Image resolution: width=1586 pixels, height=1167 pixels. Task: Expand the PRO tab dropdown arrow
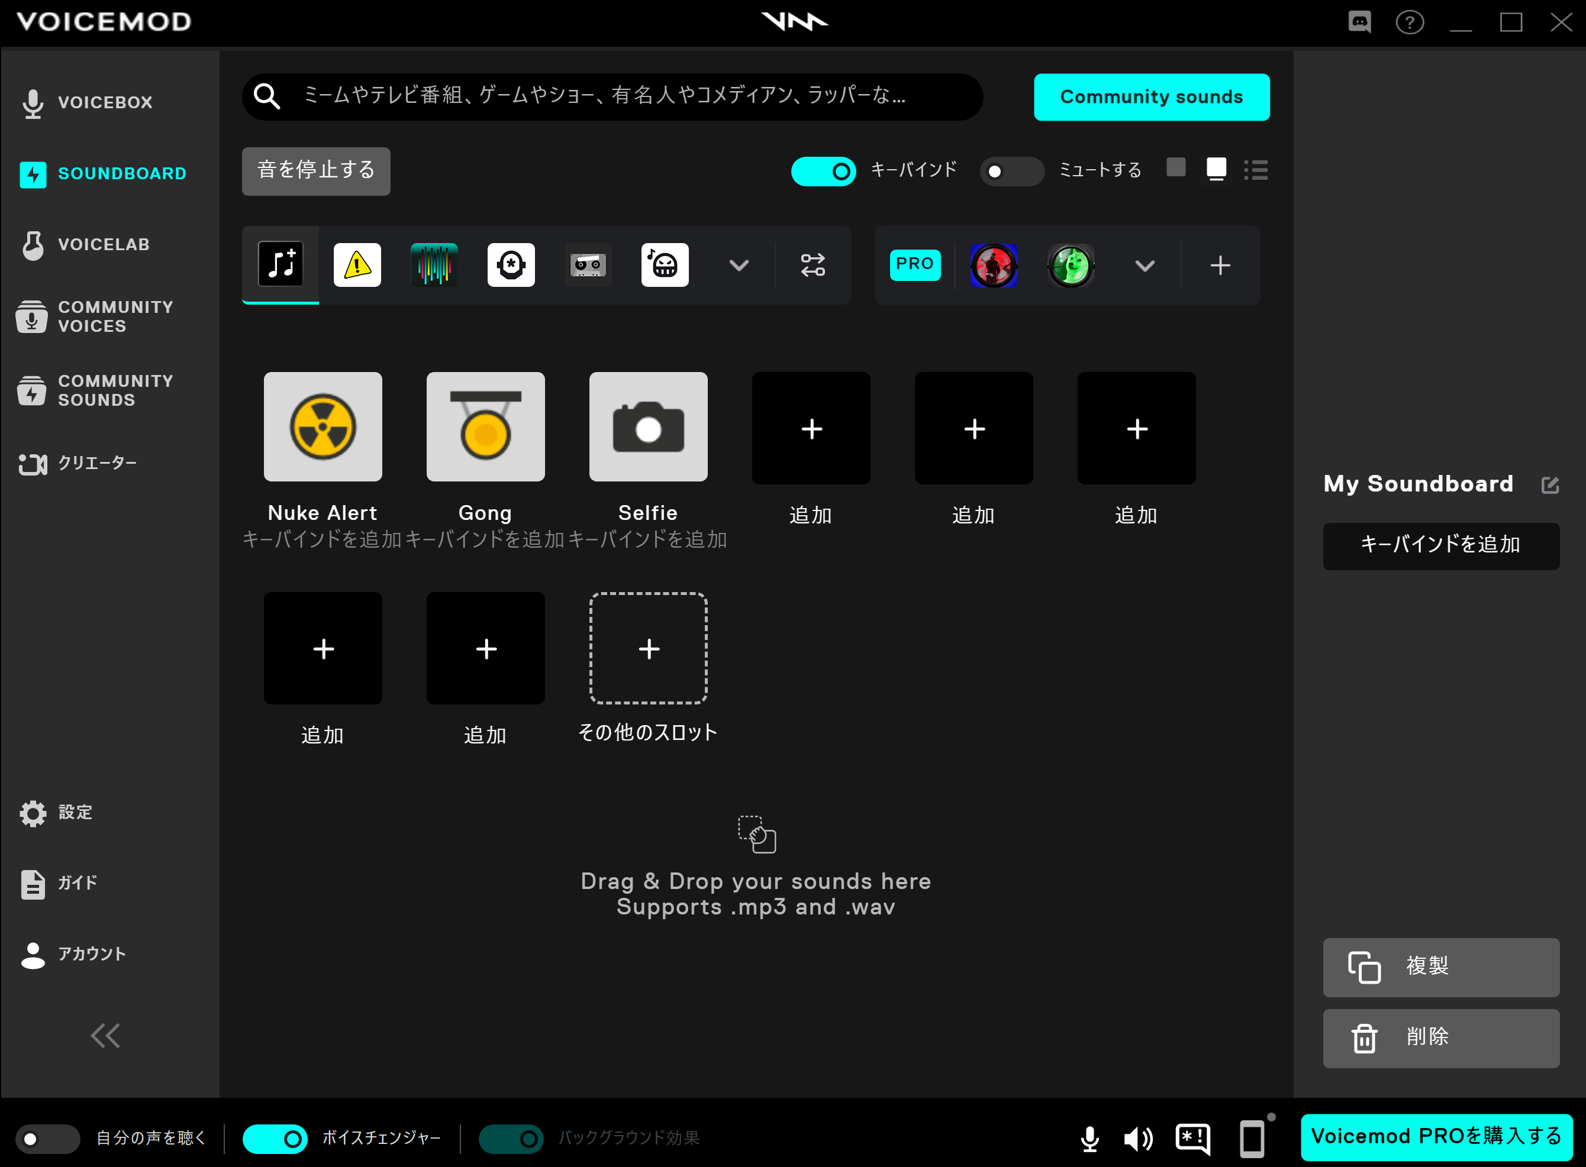[1144, 263]
